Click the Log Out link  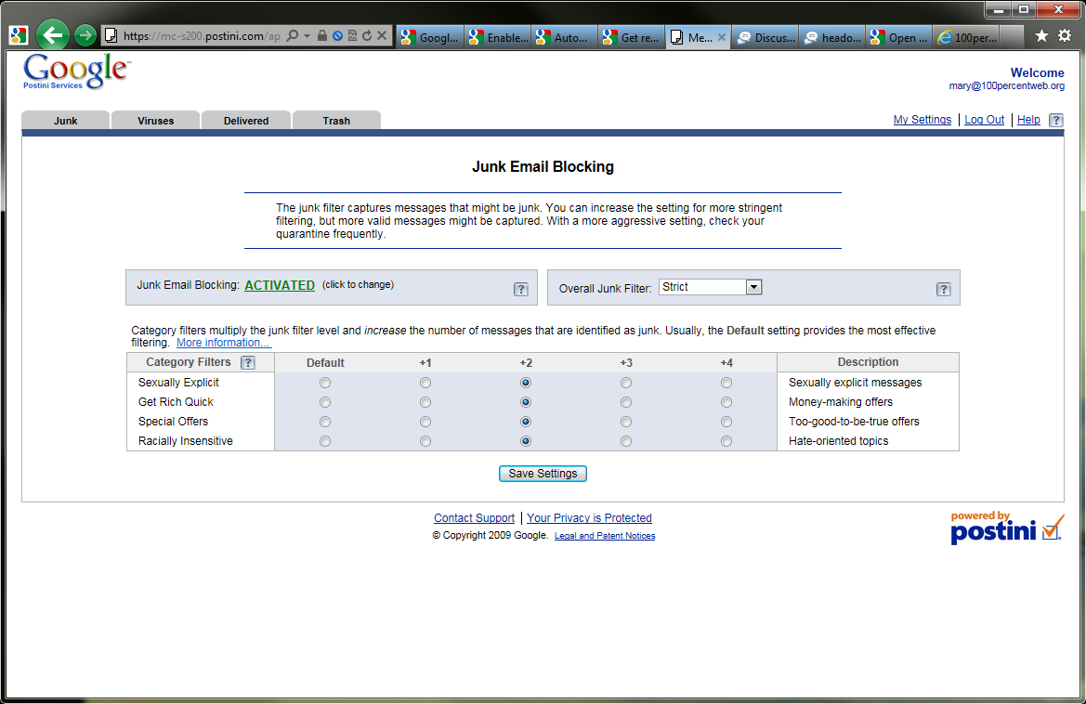coord(984,120)
